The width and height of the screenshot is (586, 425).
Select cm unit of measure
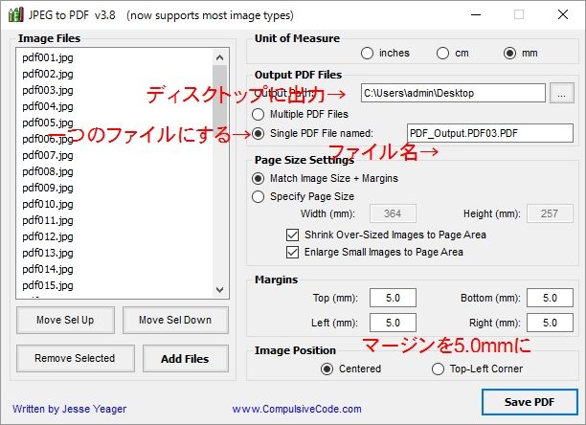pos(442,53)
